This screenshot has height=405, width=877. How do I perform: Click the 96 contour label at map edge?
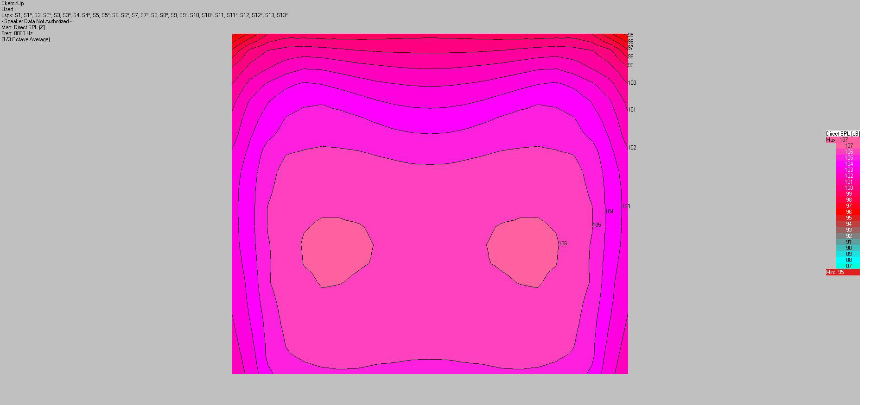click(630, 42)
